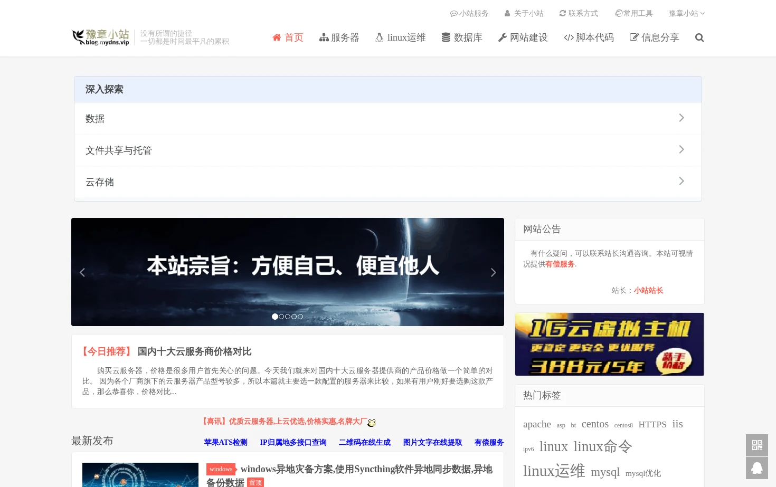Click the home icon beside 首页
The image size is (776, 487).
click(277, 37)
